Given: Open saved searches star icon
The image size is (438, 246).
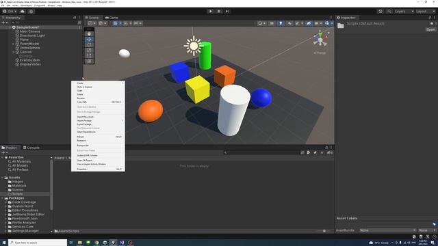Looking at the screenshot, I should tap(322, 152).
